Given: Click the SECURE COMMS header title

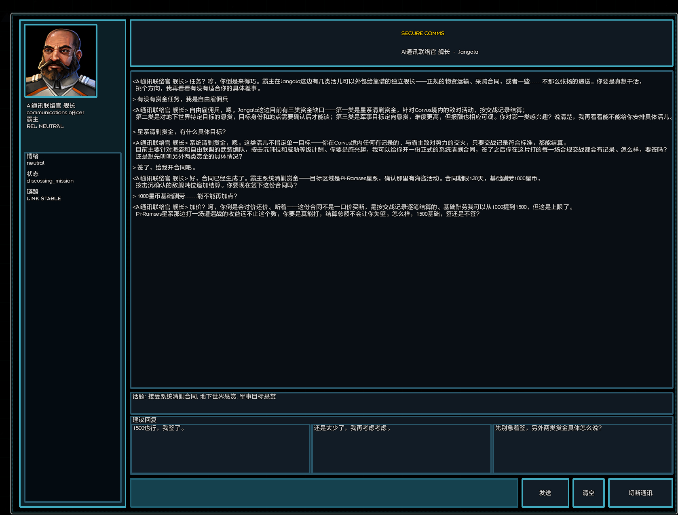Looking at the screenshot, I should pos(422,33).
